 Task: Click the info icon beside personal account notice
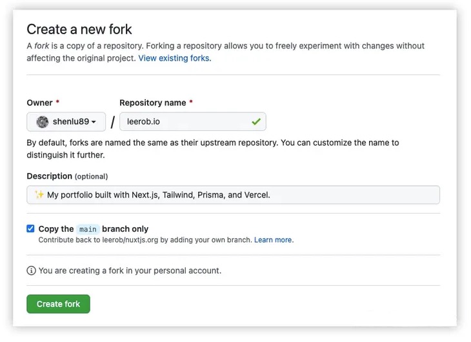[x=31, y=270]
